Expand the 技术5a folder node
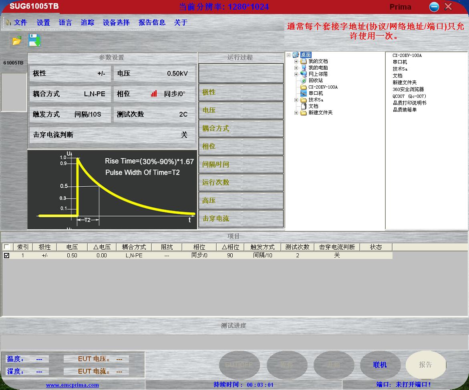 pyautogui.click(x=296, y=100)
